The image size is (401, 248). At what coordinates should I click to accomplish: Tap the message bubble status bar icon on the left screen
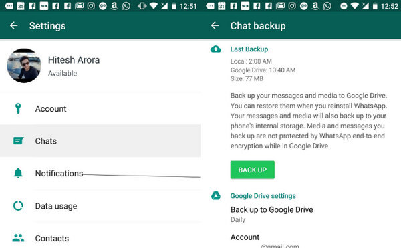pos(9,6)
